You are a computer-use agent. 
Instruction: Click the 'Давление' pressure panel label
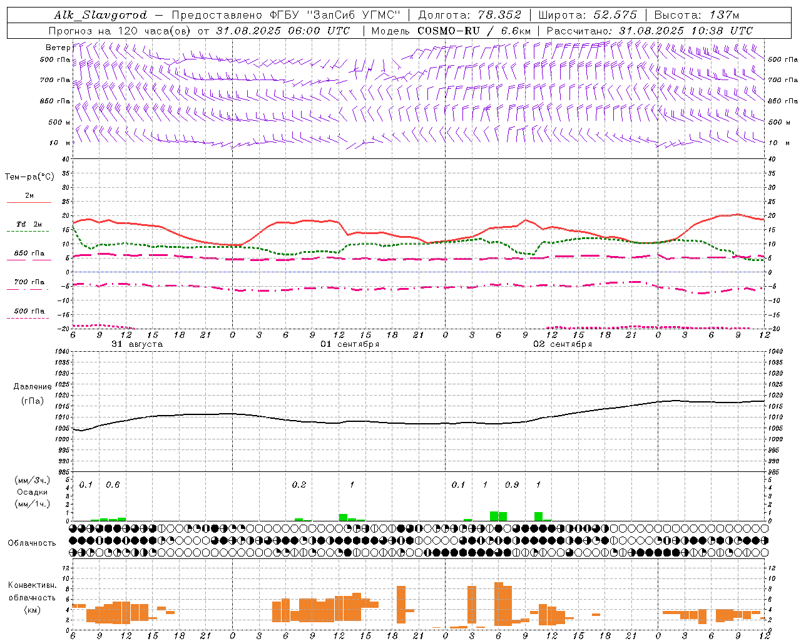[33, 387]
